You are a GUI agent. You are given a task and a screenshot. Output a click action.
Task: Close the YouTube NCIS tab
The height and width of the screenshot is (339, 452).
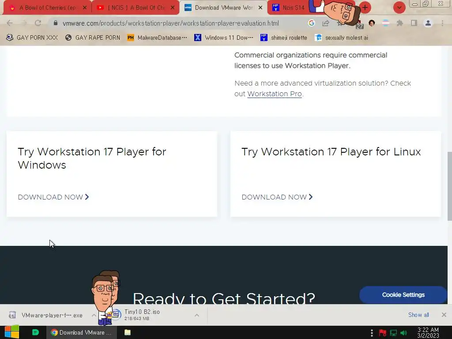point(173,8)
